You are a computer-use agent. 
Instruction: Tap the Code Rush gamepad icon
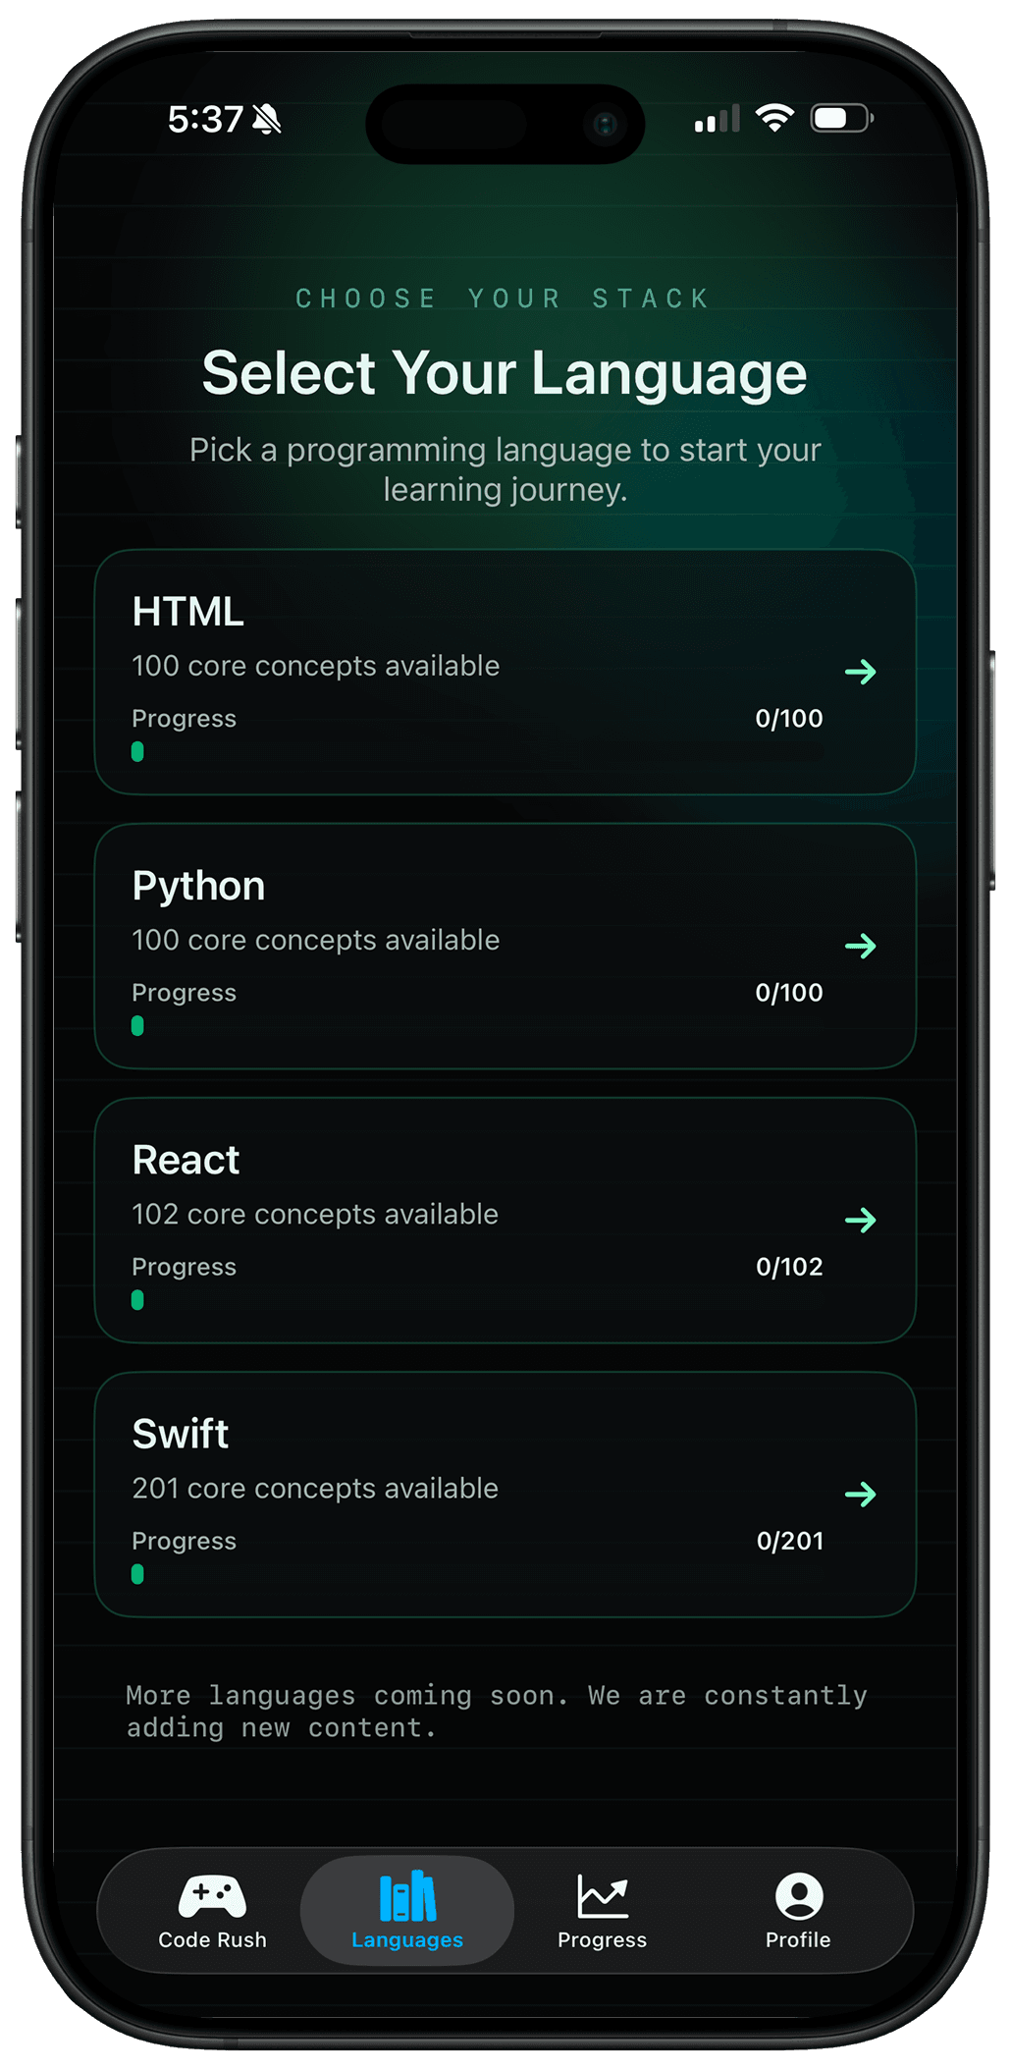212,1895
